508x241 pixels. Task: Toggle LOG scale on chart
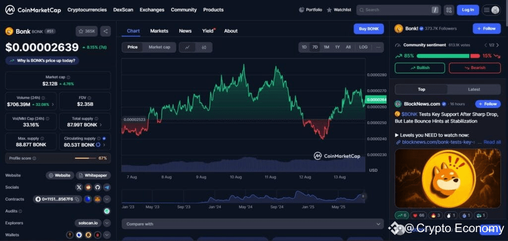pos(363,47)
